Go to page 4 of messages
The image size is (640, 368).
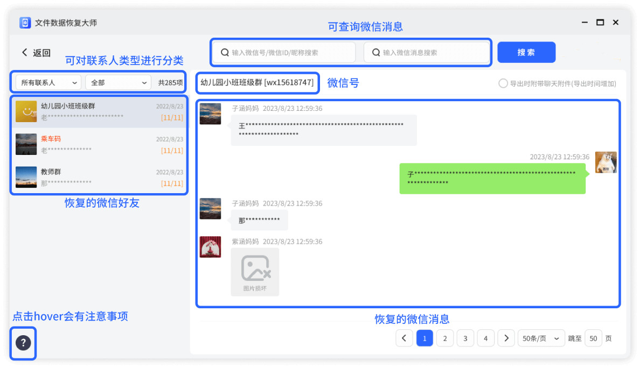[x=485, y=338]
